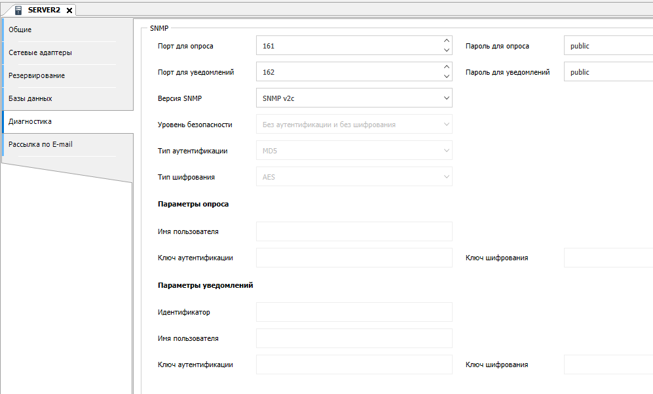Click the Идентификатор input field

tap(354, 312)
